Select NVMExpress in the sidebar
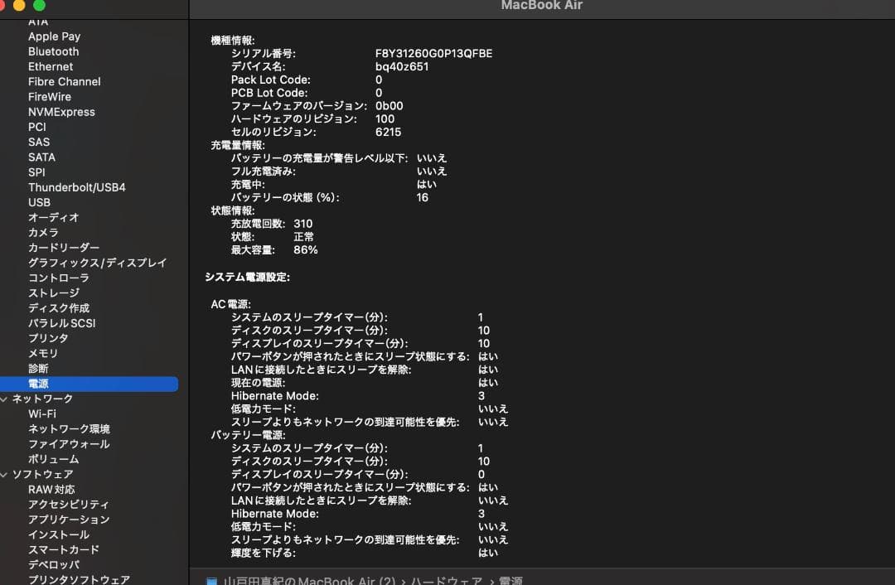Viewport: 895px width, 585px height. [61, 112]
